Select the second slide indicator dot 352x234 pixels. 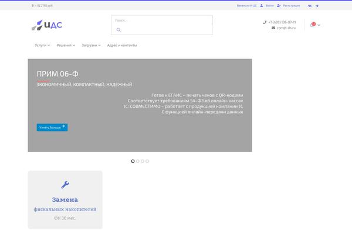(138, 161)
